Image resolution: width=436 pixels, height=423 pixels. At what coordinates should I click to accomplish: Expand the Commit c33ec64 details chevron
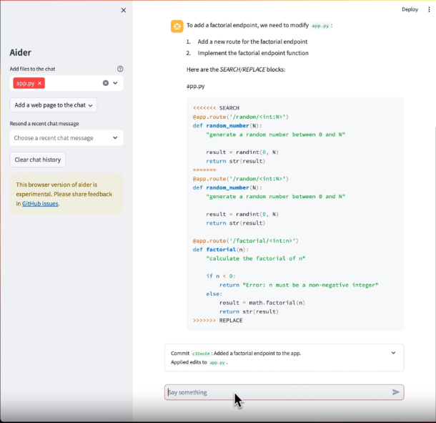pos(393,353)
